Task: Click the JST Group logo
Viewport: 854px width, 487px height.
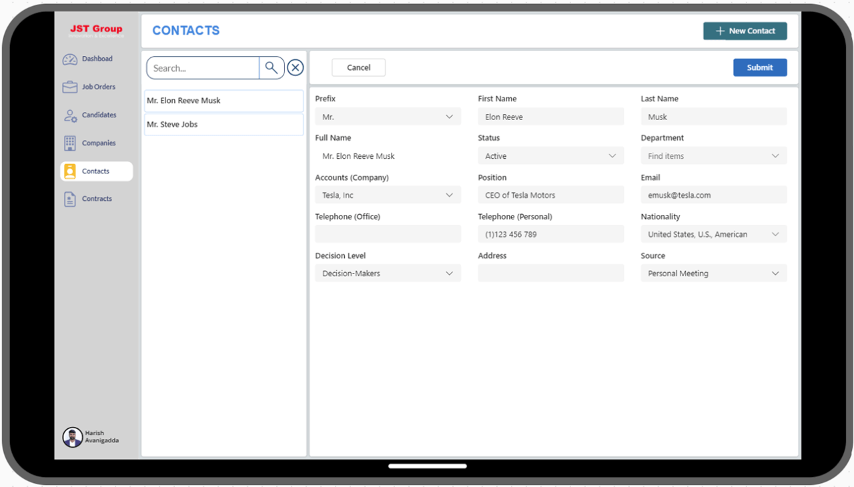Action: click(95, 29)
